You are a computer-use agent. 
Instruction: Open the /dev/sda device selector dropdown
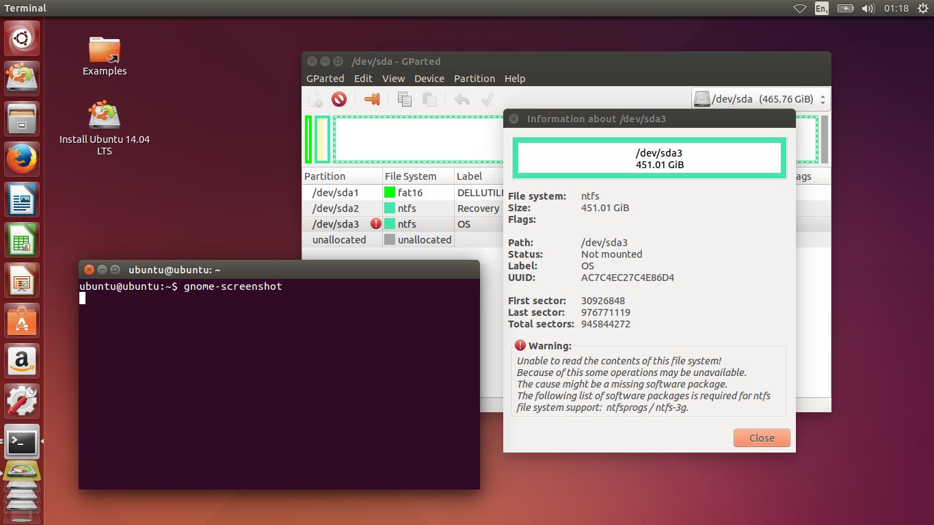click(760, 98)
